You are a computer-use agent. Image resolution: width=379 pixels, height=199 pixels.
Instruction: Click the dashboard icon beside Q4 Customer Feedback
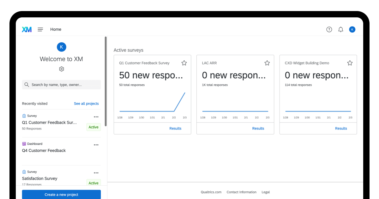tap(24, 144)
